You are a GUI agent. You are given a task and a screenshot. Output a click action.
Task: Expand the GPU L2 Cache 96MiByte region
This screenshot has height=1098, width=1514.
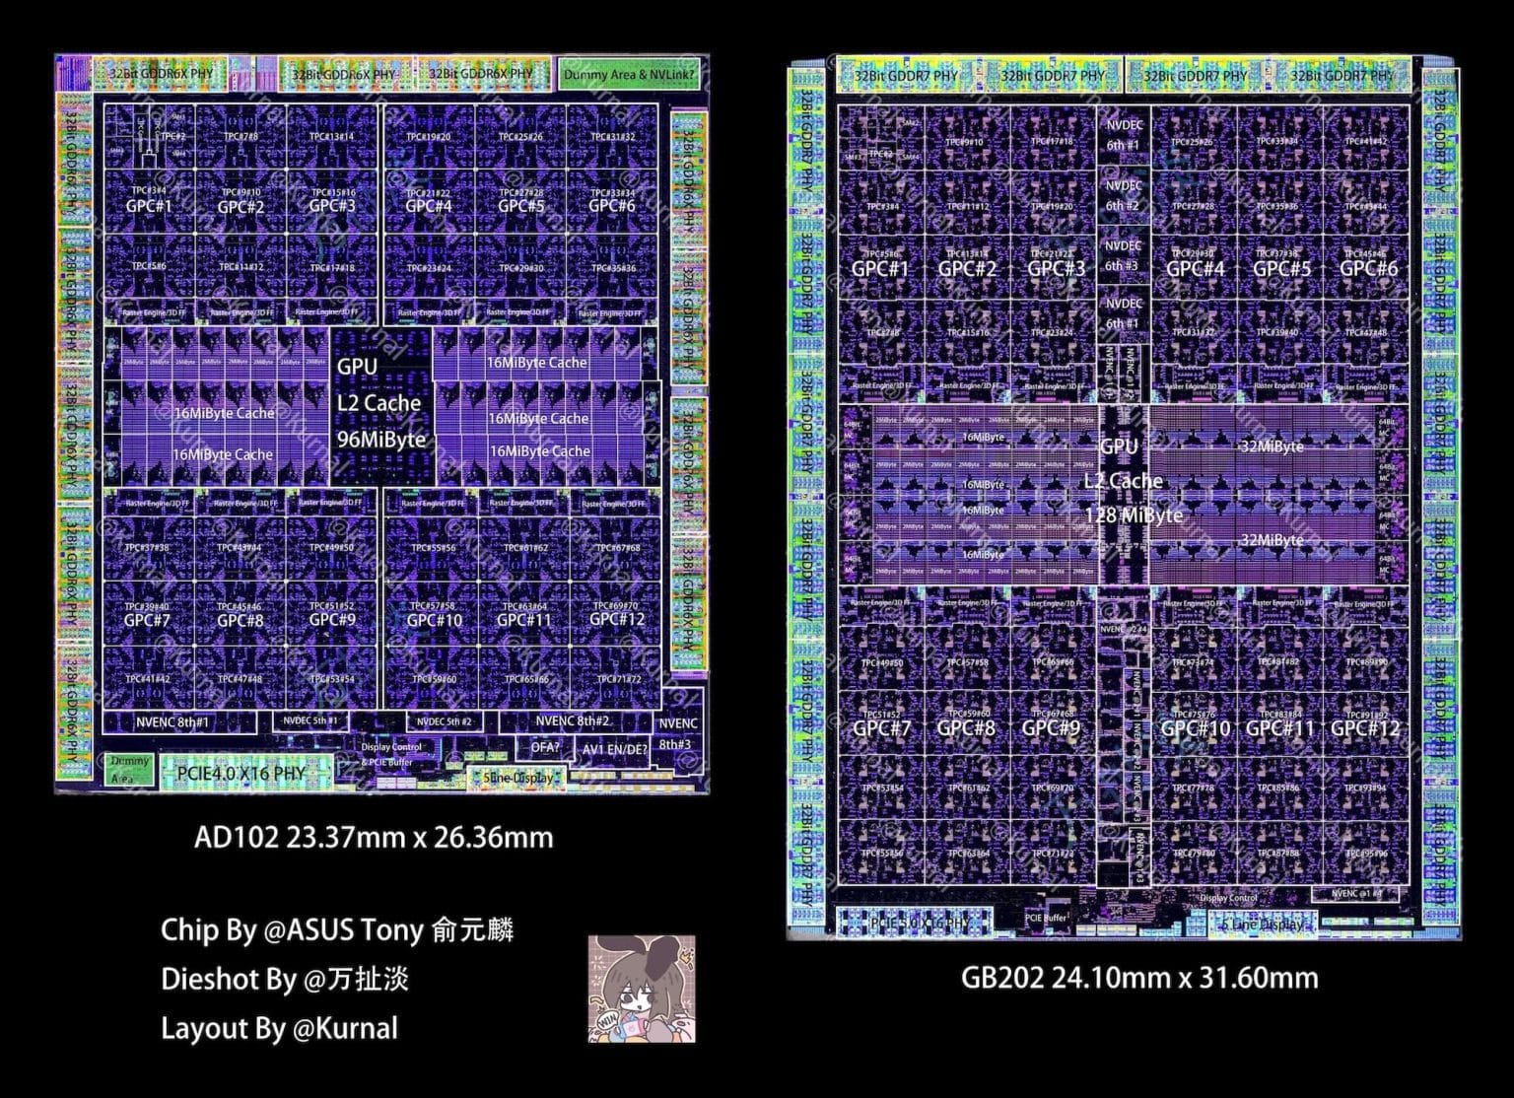tap(382, 403)
